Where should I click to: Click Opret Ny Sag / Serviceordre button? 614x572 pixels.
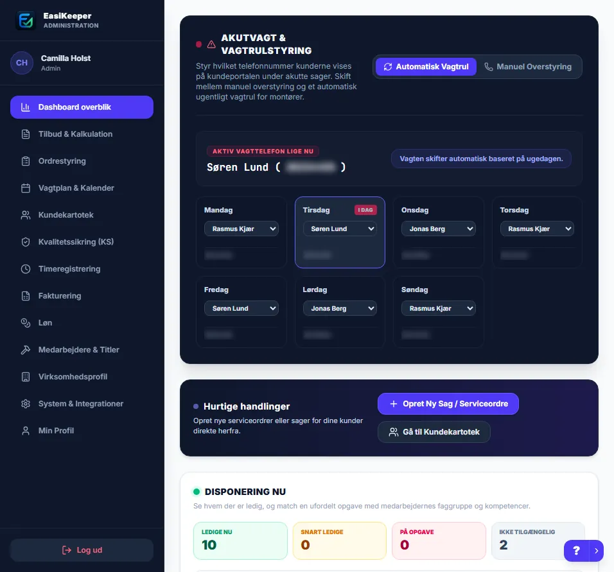[448, 404]
